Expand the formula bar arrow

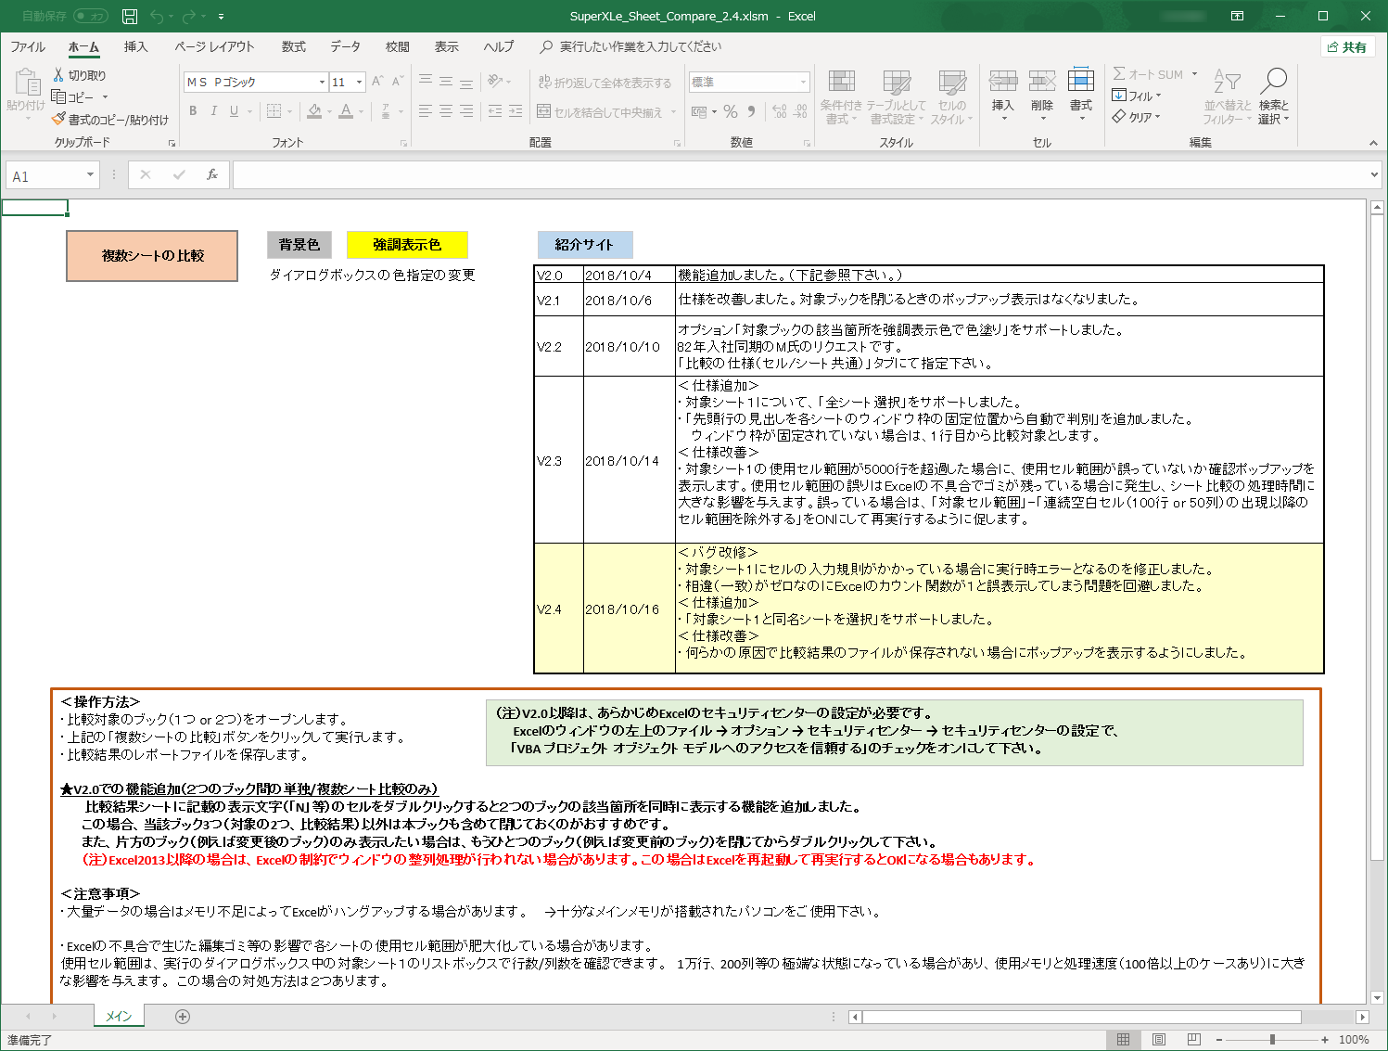pyautogui.click(x=1374, y=174)
